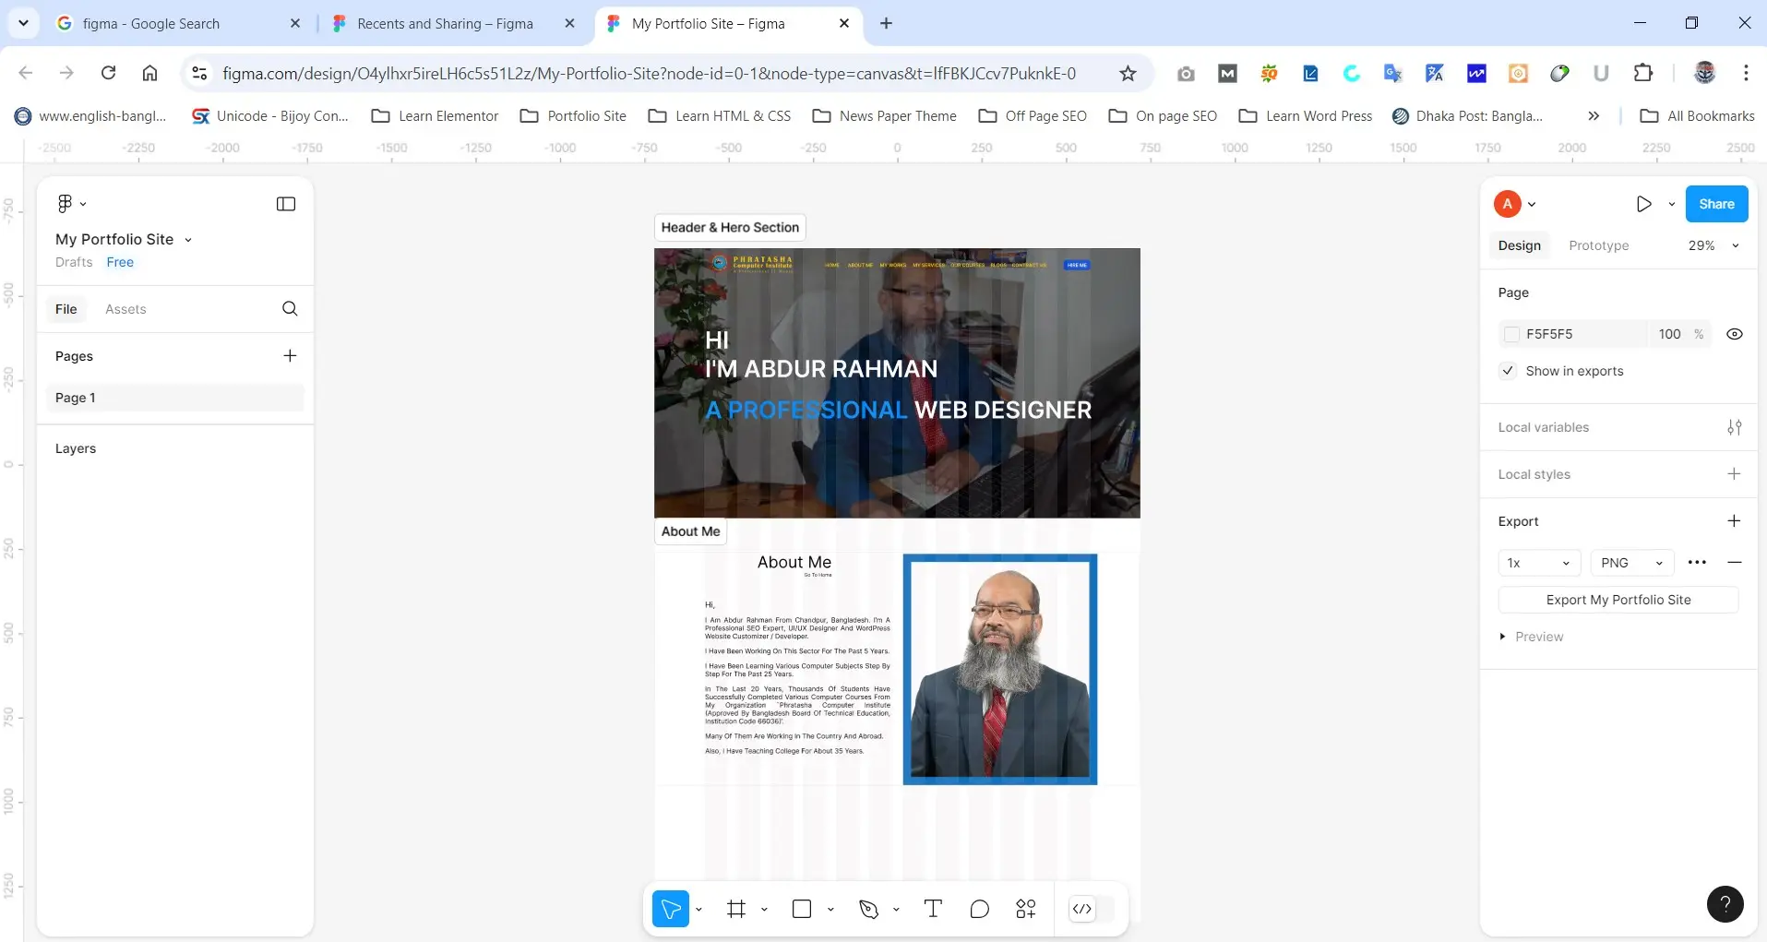The width and height of the screenshot is (1767, 942).
Task: Select the Frame tool
Action: click(x=735, y=909)
